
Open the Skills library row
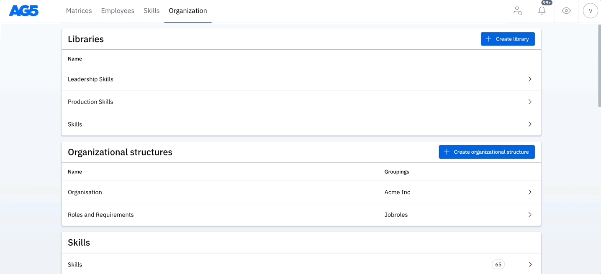tap(75, 124)
